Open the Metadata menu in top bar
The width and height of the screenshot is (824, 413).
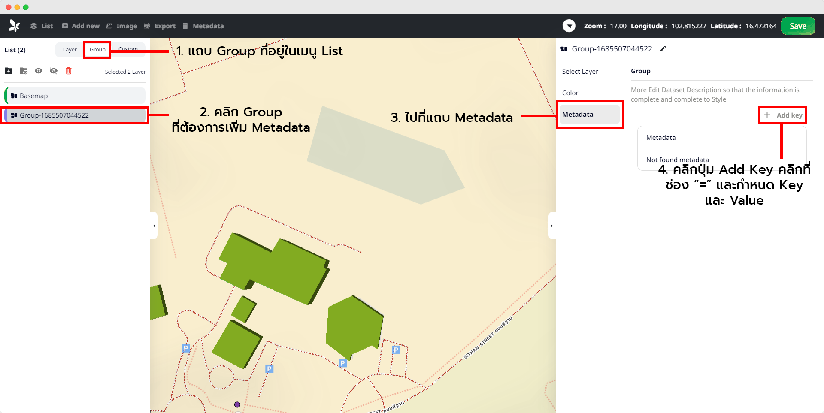pyautogui.click(x=203, y=26)
